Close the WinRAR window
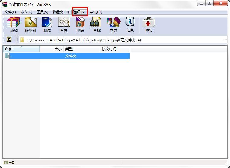230x168 pixels. click(221, 3)
